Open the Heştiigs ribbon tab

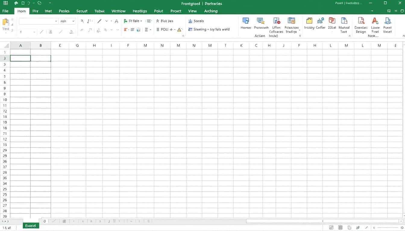140,11
